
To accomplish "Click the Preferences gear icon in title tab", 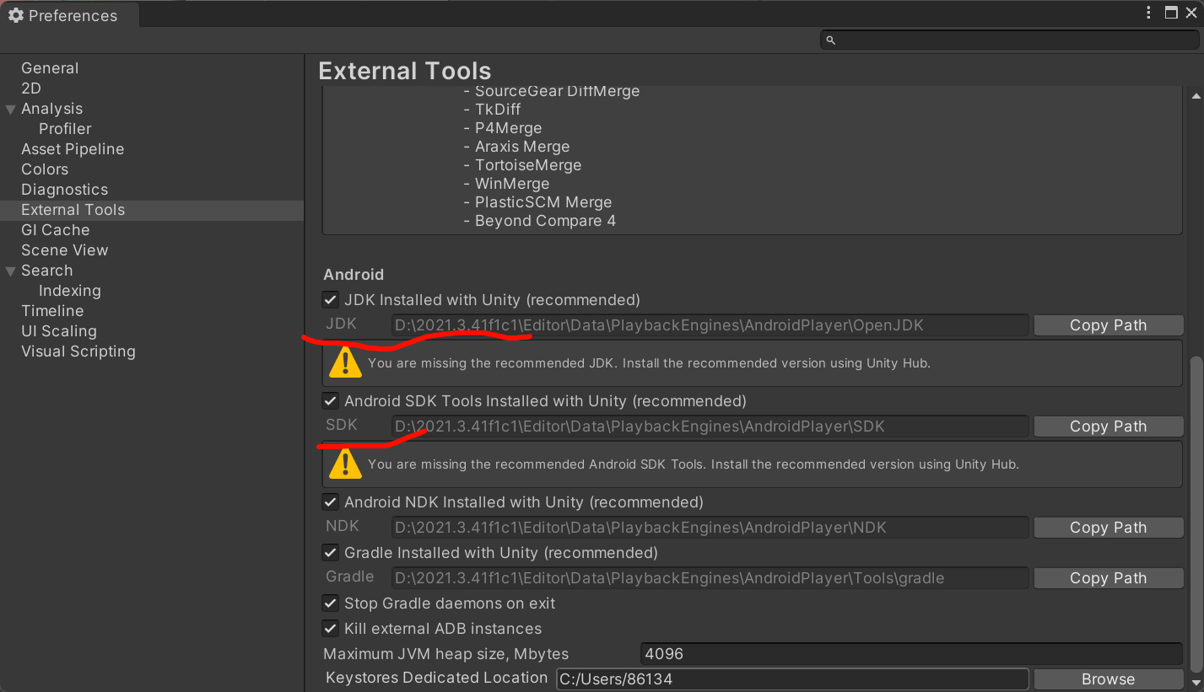I will pos(15,15).
